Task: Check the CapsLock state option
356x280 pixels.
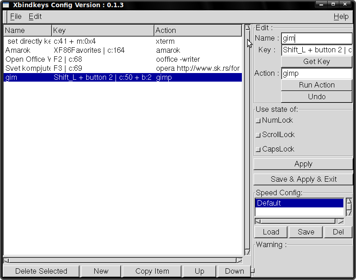Action: click(x=258, y=149)
